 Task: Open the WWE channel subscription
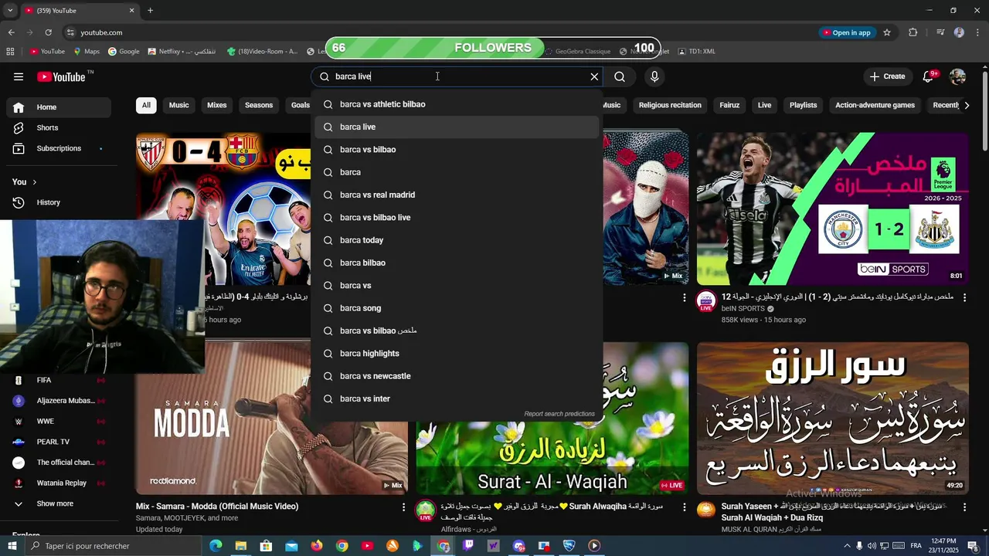coord(59,422)
